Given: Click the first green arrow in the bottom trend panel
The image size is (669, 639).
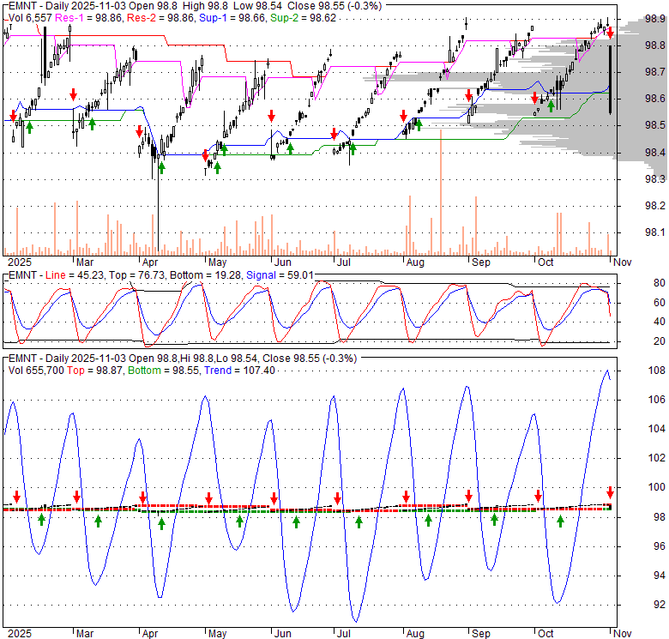Looking at the screenshot, I should click(x=41, y=518).
